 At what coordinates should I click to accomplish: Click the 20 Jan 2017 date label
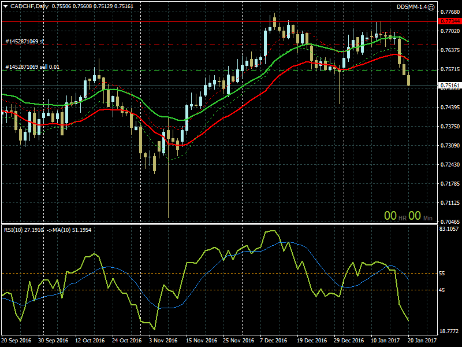[422, 341]
